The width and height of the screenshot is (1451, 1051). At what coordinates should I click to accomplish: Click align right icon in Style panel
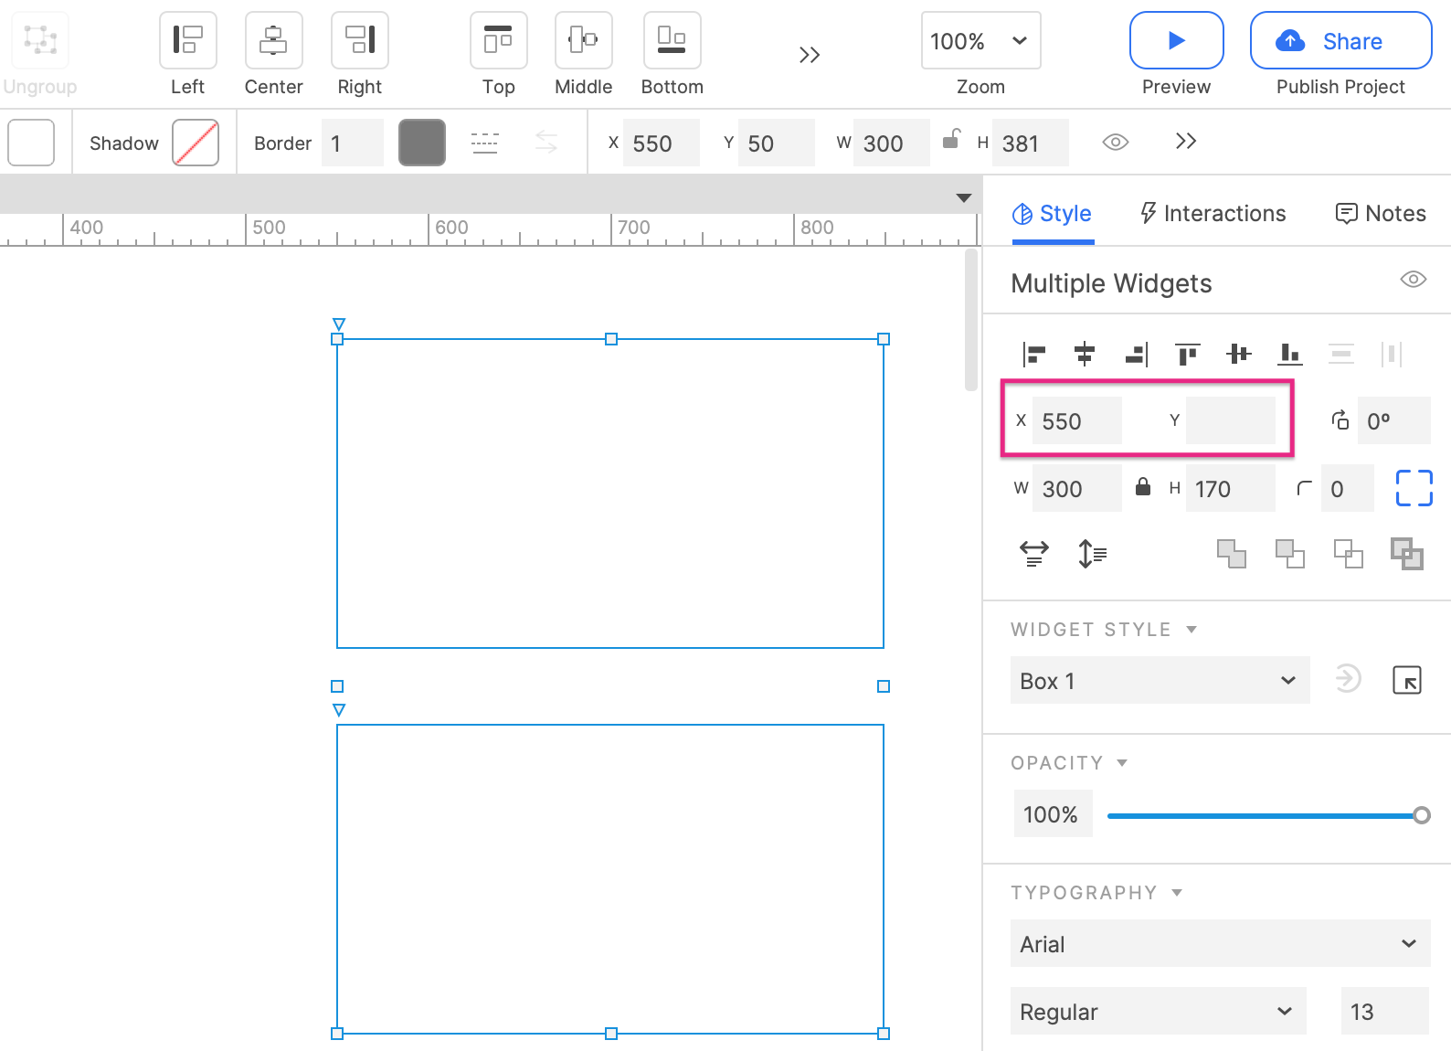point(1136,354)
